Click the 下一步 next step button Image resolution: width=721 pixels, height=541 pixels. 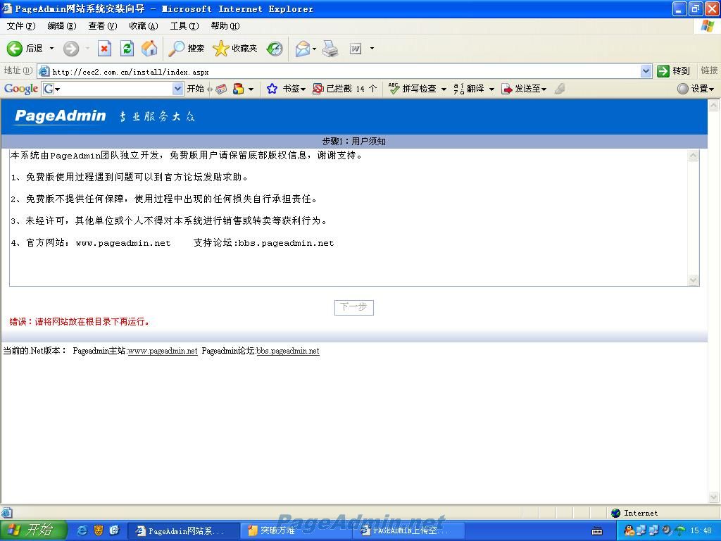353,307
